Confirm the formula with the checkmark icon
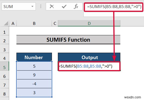Image resolution: width=144 pixels, height=100 pixels. point(64,6)
